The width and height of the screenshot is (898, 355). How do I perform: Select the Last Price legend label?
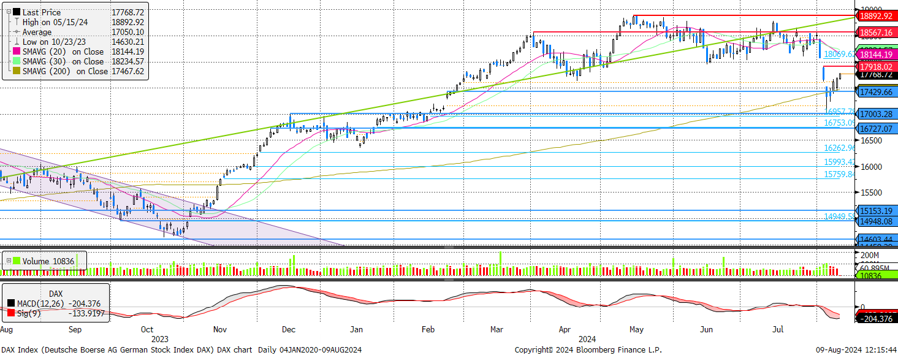tap(40, 12)
